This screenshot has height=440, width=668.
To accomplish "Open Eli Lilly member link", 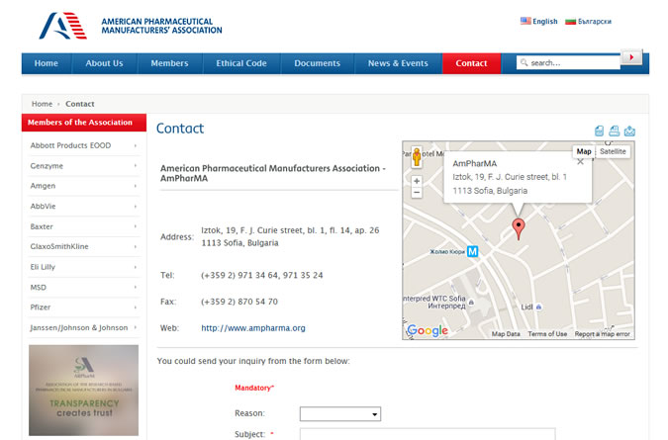I will (x=43, y=267).
